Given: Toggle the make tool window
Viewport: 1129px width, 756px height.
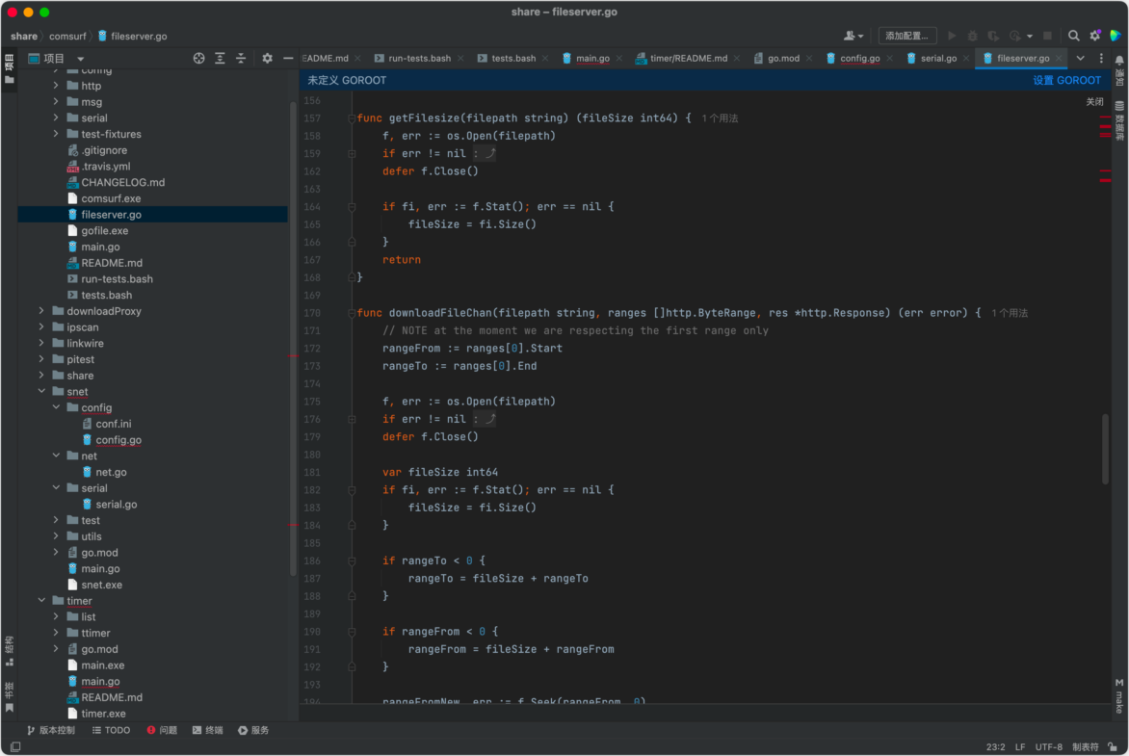Looking at the screenshot, I should click(1119, 695).
